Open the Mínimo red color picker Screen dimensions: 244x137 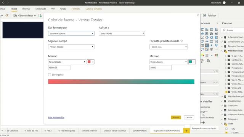pyautogui.click(x=91, y=62)
